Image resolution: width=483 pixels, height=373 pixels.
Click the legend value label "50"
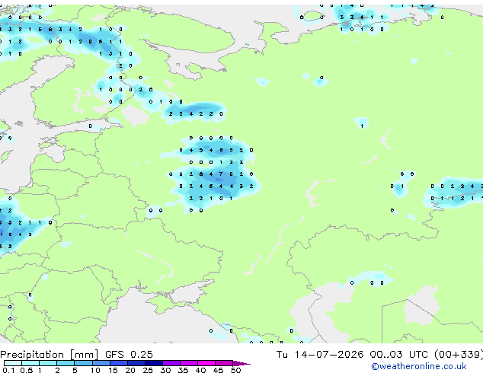(x=235, y=370)
